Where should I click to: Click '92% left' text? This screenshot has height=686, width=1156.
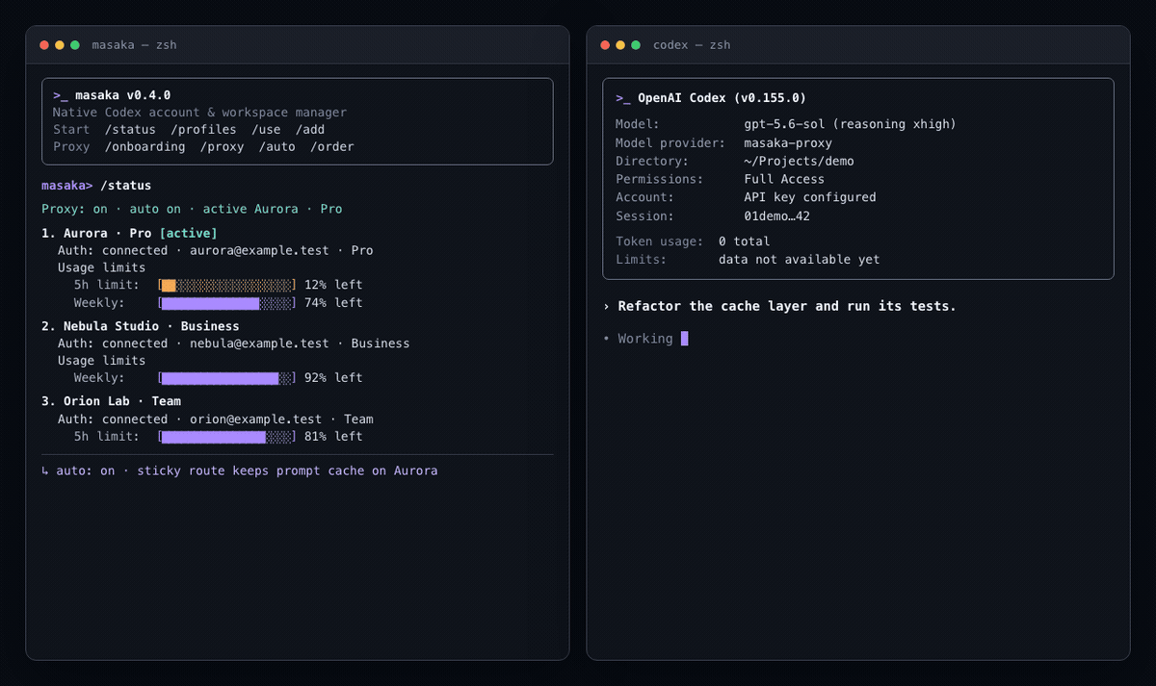pyautogui.click(x=333, y=378)
